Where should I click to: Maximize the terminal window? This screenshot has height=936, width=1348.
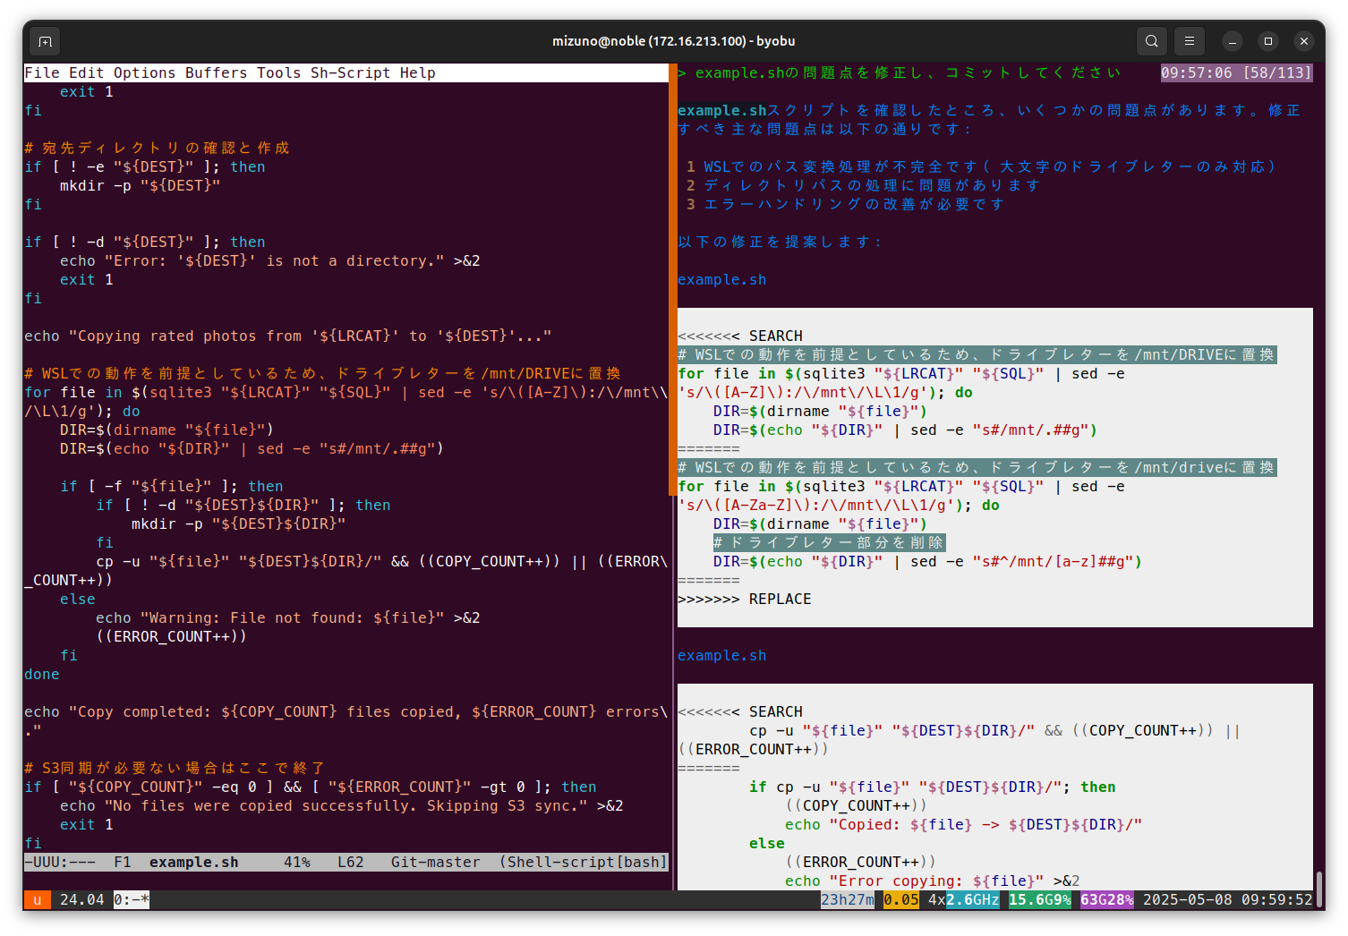(x=1268, y=41)
